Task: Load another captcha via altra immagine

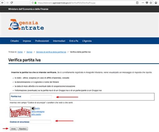Action: click(x=38, y=112)
